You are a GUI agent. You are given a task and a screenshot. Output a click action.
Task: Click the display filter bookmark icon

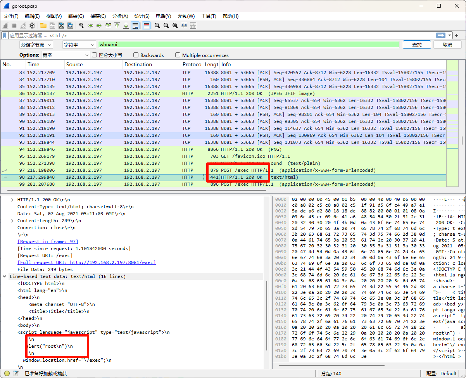(5, 35)
